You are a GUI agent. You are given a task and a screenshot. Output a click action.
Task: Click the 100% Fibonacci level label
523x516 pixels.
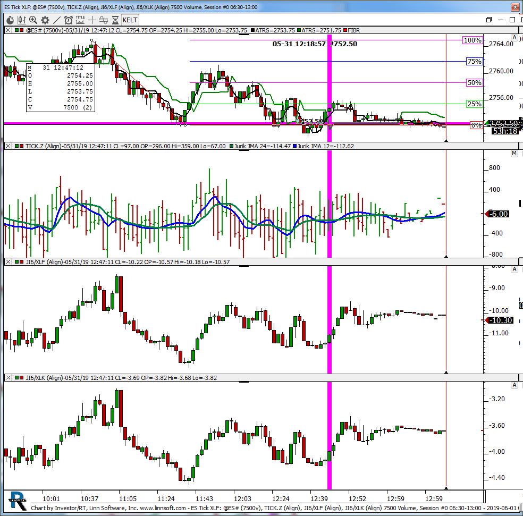pos(472,40)
